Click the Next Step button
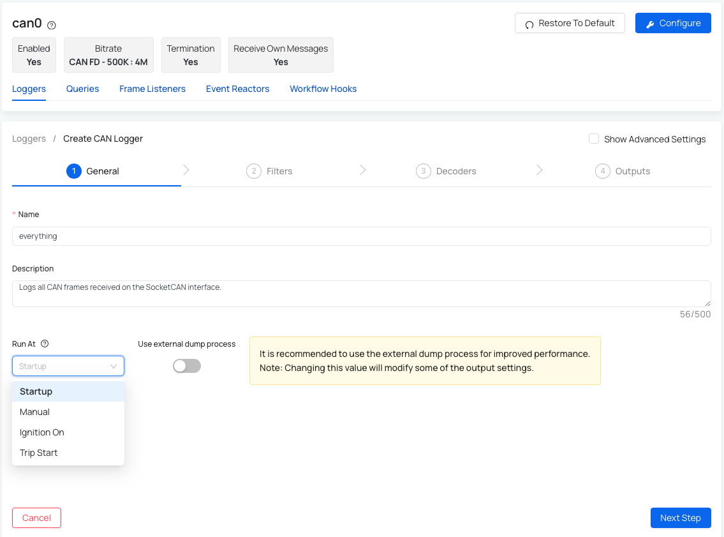 [680, 518]
